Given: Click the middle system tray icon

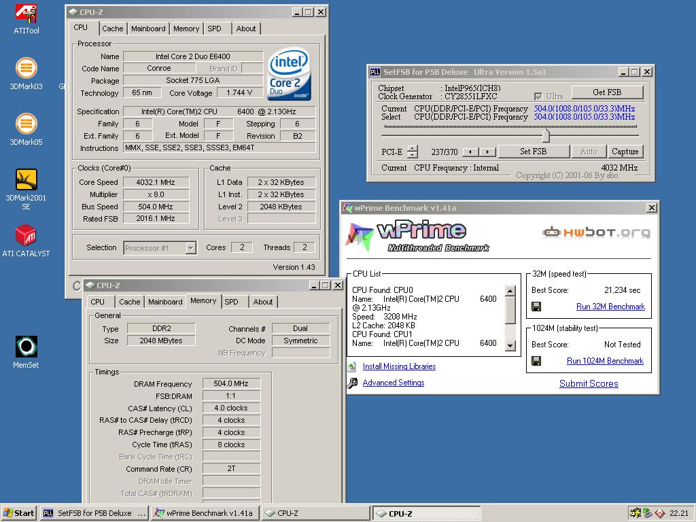Looking at the screenshot, I should [648, 513].
